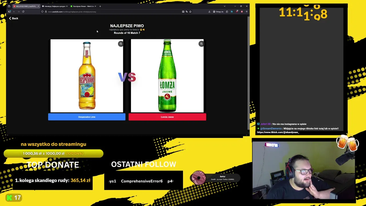366x206 pixels.
Task: Click the blue 7TV extension icon
Action: 232,12
